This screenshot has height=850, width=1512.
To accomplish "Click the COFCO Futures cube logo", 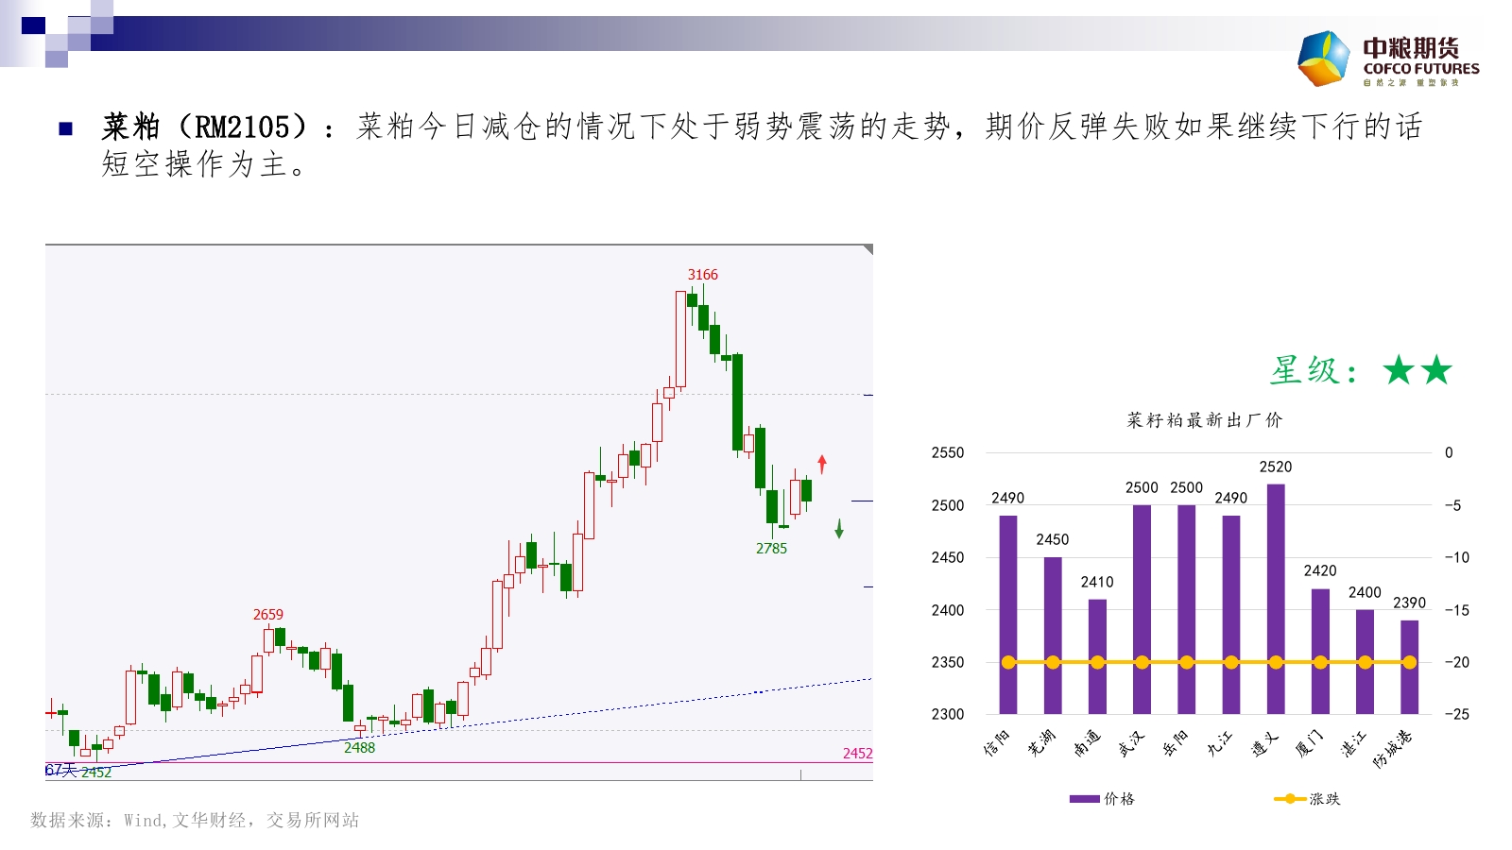I will [1324, 59].
